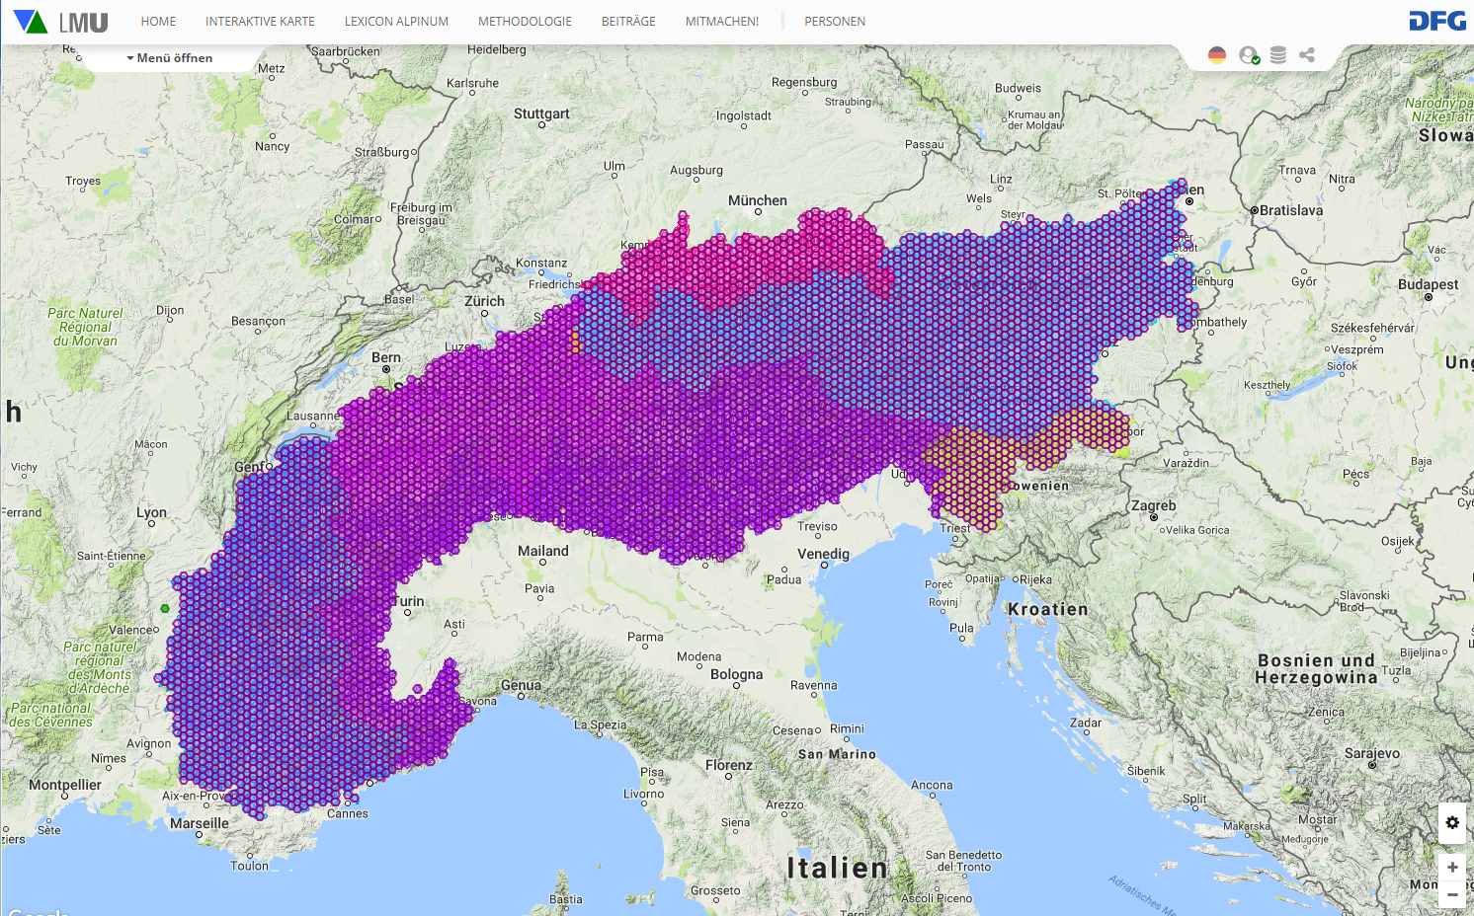Click the database stack icon

1277,55
